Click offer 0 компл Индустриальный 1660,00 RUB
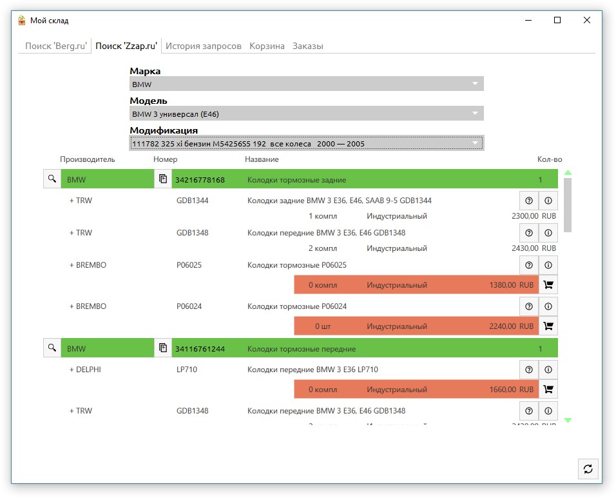 click(x=416, y=390)
